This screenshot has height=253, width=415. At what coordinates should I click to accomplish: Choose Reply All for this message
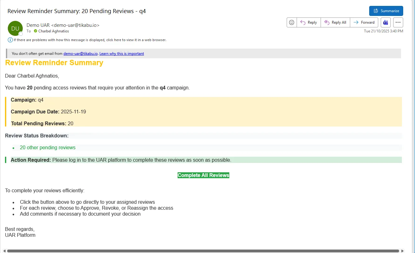coord(335,22)
